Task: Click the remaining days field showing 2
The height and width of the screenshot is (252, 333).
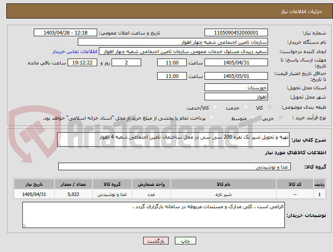Action: (126, 62)
